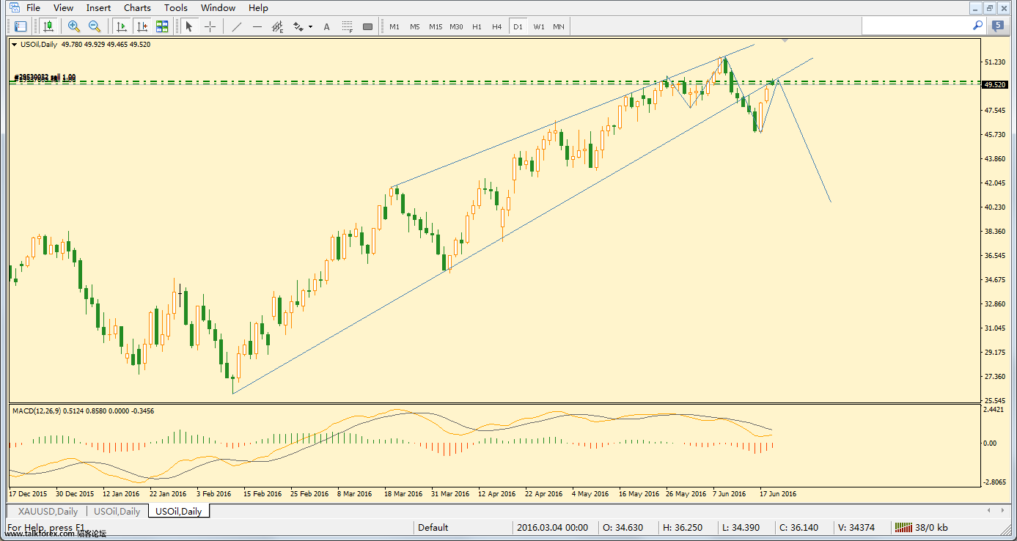The image size is (1017, 541).
Task: Open the Market Watch panel icon
Action: tap(21, 26)
